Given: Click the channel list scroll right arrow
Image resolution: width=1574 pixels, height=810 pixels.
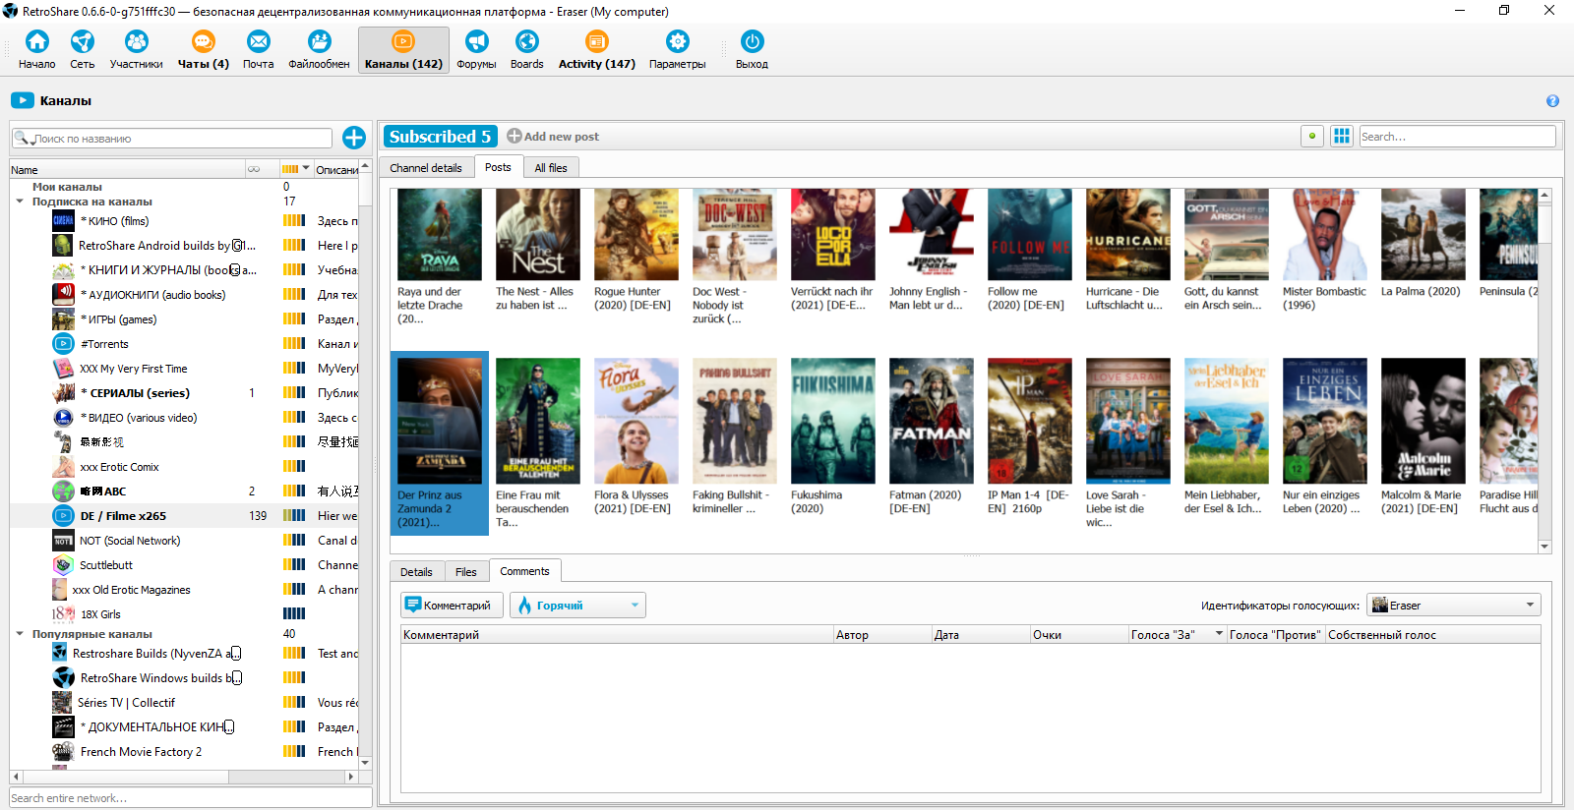Looking at the screenshot, I should 351,777.
